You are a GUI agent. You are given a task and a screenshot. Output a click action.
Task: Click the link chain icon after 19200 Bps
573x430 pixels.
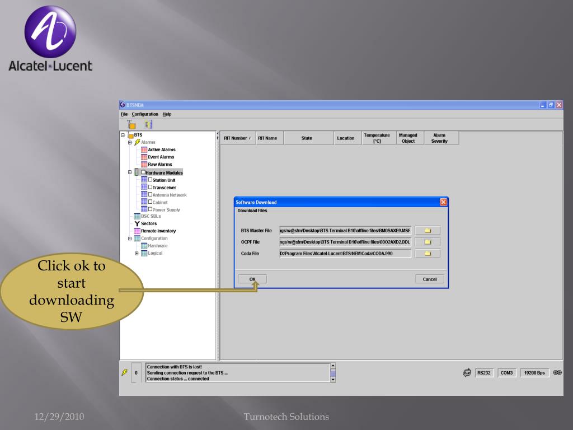pos(557,372)
